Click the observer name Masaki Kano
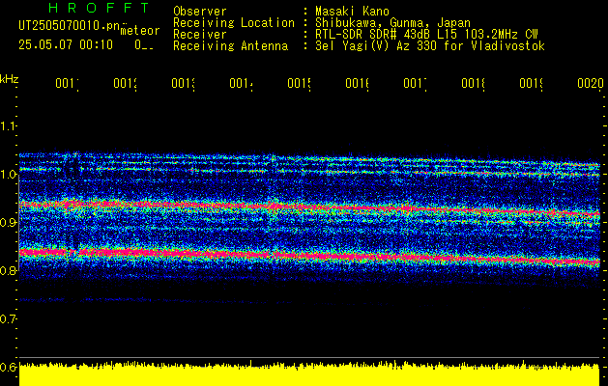Viewport: 608px width, 386px height. click(x=352, y=12)
